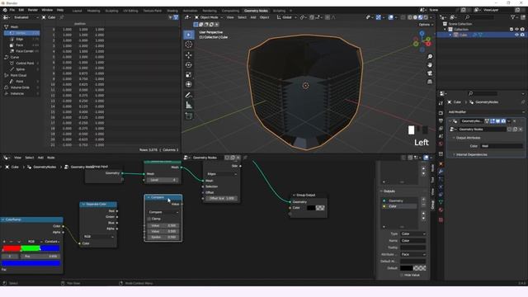This screenshot has height=297, width=528.
Task: Open the Node menu in node editor
Action: click(x=51, y=158)
